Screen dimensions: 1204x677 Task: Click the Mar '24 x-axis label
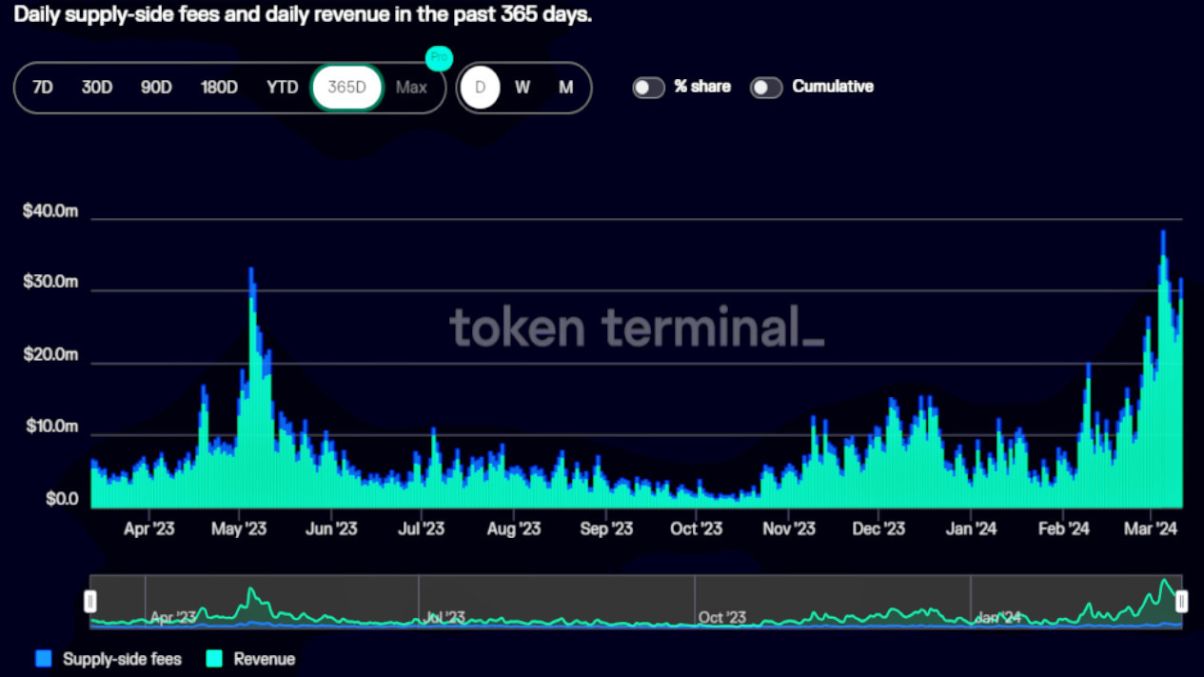click(1152, 528)
